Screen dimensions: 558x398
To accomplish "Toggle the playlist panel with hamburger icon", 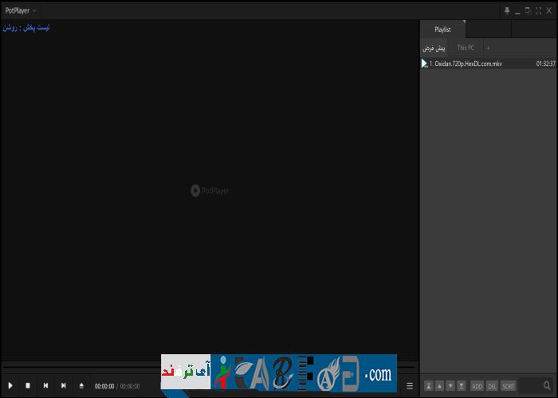I will point(410,385).
